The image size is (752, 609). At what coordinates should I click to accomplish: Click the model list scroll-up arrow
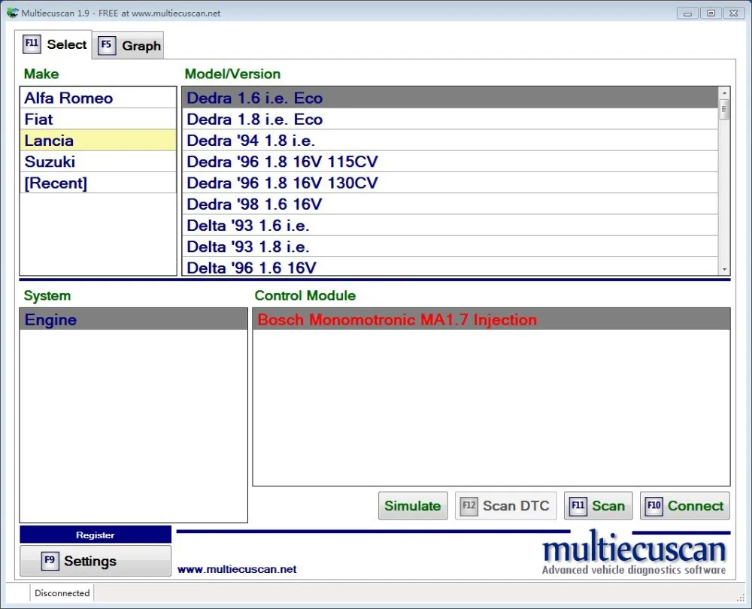tap(724, 92)
